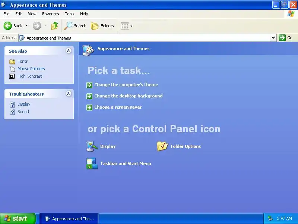Toggle the Folders pane button
The width and height of the screenshot is (298, 224).
click(102, 26)
